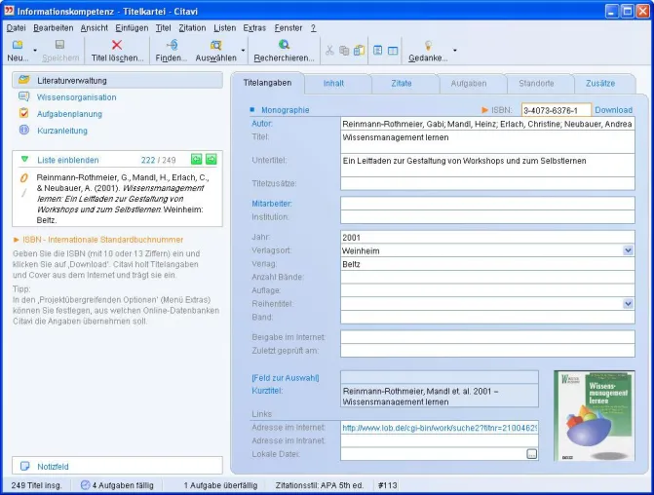
Task: Expand the Reihentitel dropdown arrow
Action: (x=628, y=304)
